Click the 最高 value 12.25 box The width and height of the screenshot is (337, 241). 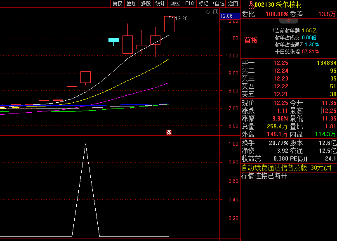point(329,111)
